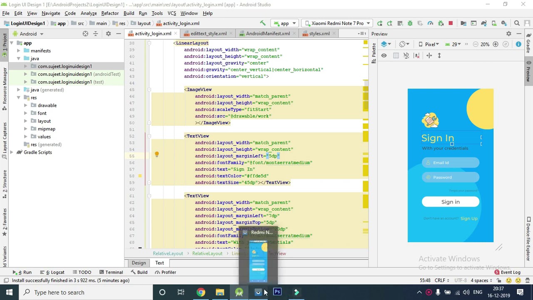Open API level 29 dropdown

[453, 44]
